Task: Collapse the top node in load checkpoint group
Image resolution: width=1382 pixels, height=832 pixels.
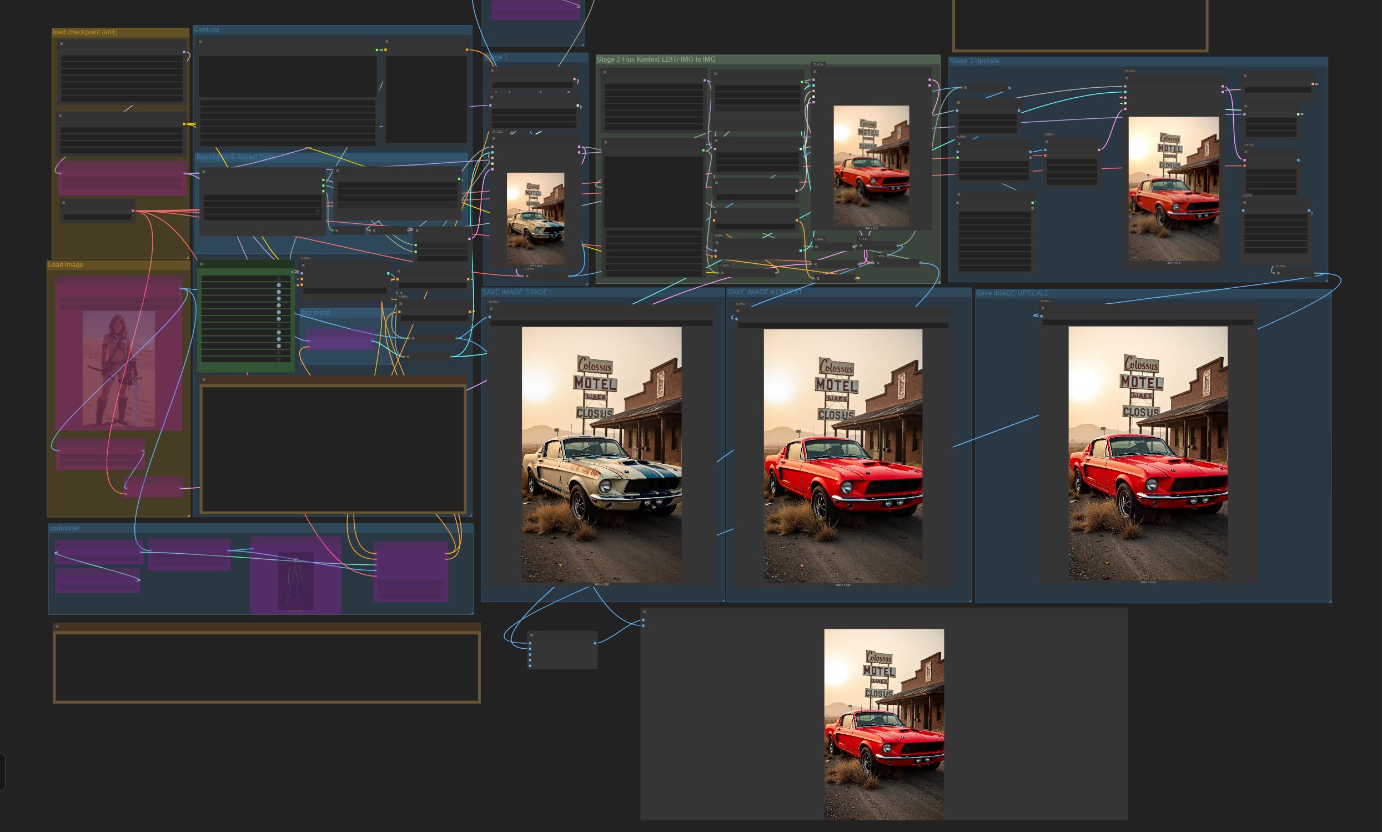Action: 61,44
